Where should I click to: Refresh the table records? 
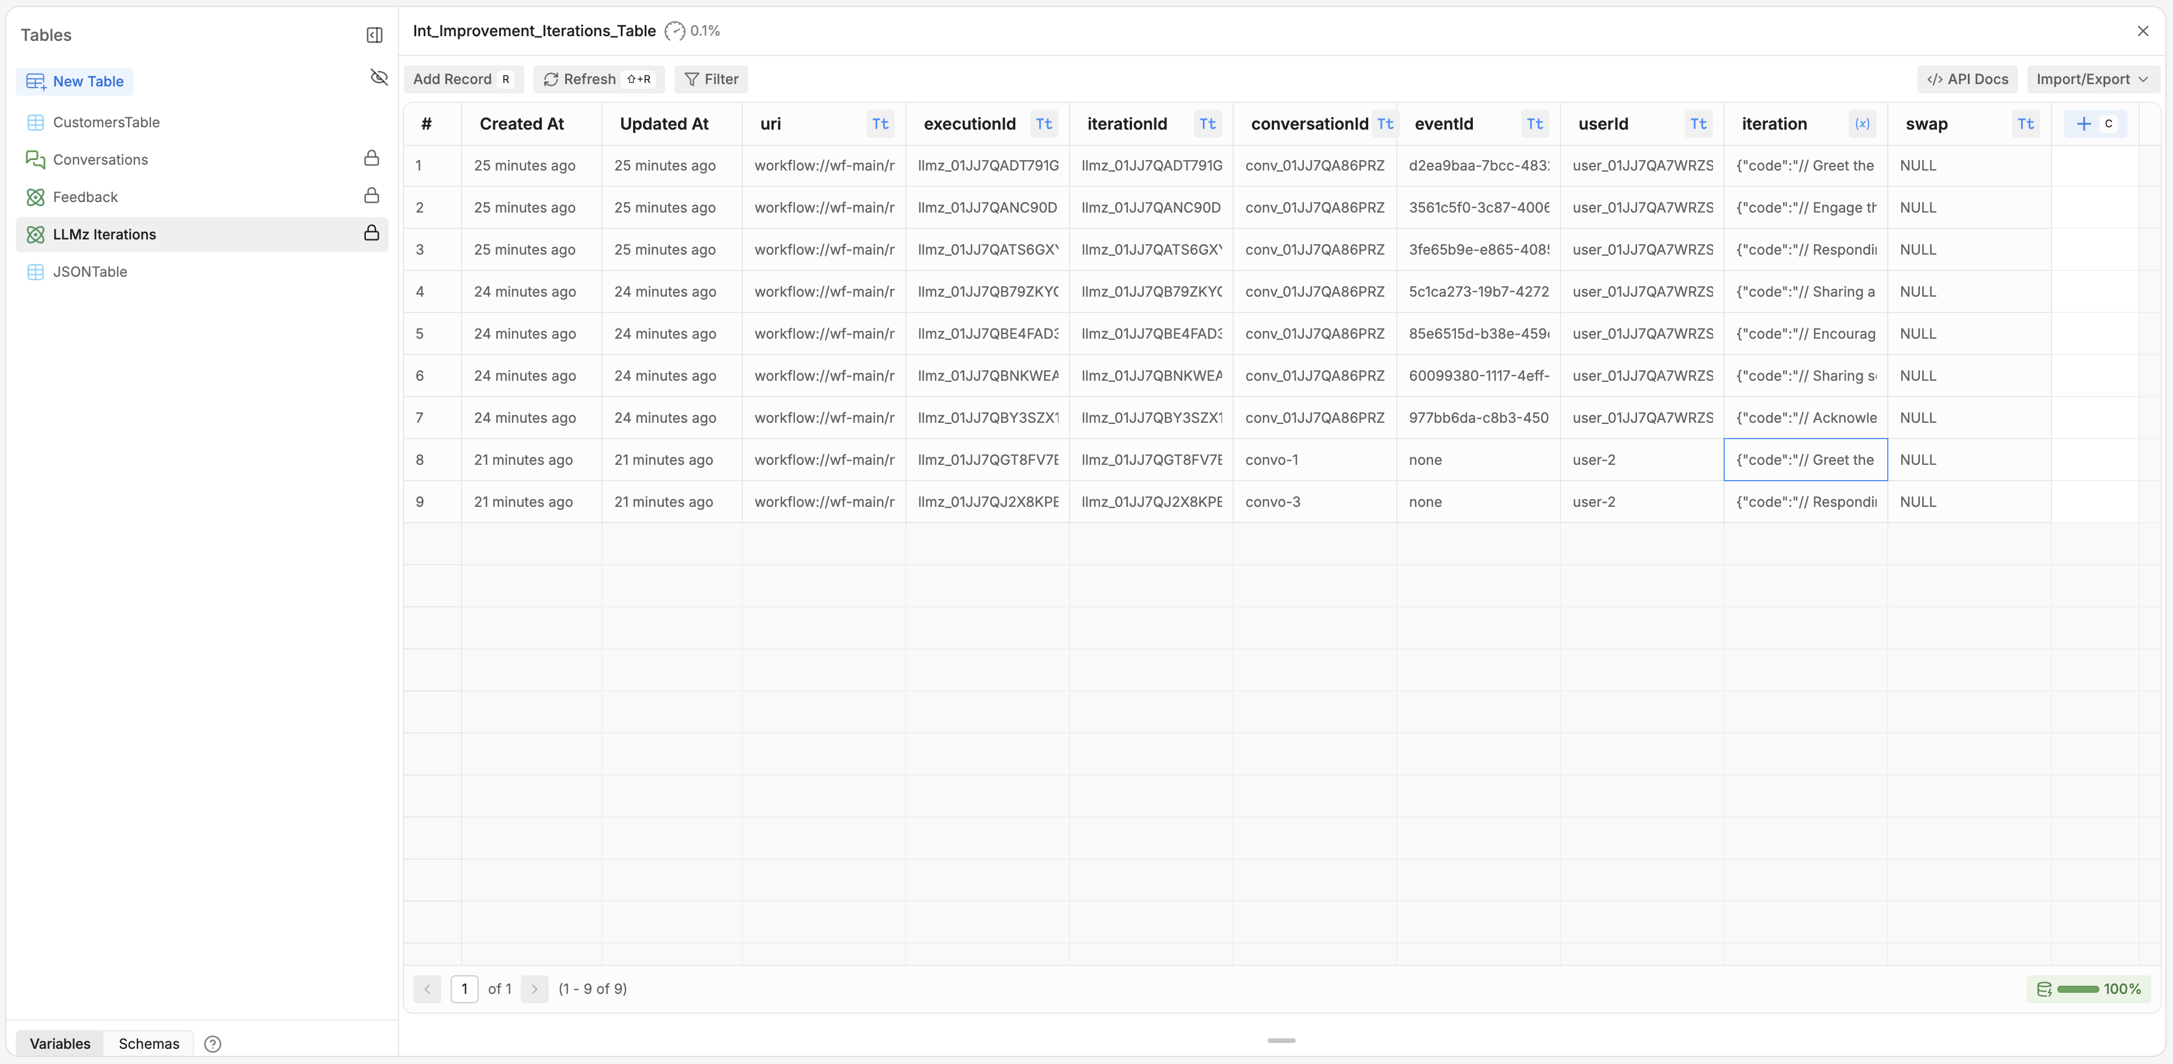point(598,79)
